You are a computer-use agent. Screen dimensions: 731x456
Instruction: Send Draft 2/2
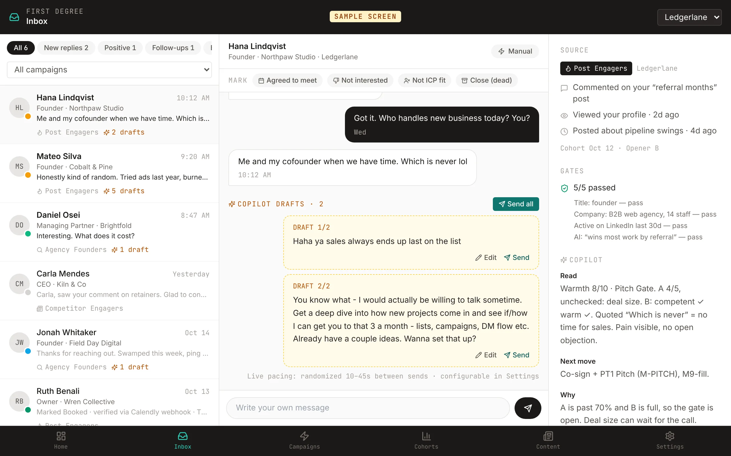coord(517,355)
